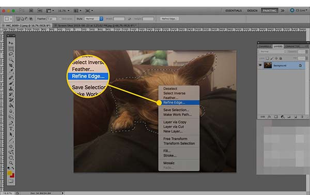Image resolution: width=310 pixels, height=195 pixels.
Task: Select the Eyedropper tool
Action: (11, 71)
